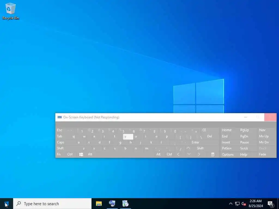The image size is (279, 209).
Task: Tap the Tab key
Action: [x=59, y=136]
